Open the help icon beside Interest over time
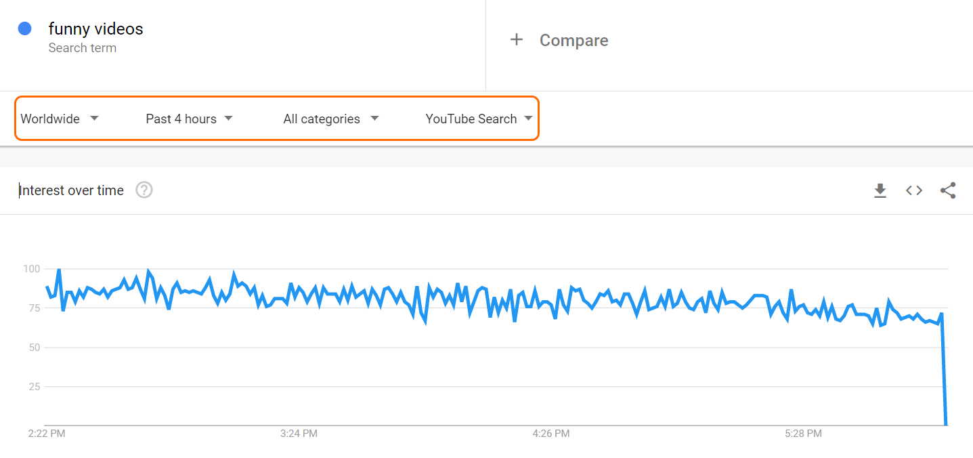The image size is (973, 458). pyautogui.click(x=144, y=190)
